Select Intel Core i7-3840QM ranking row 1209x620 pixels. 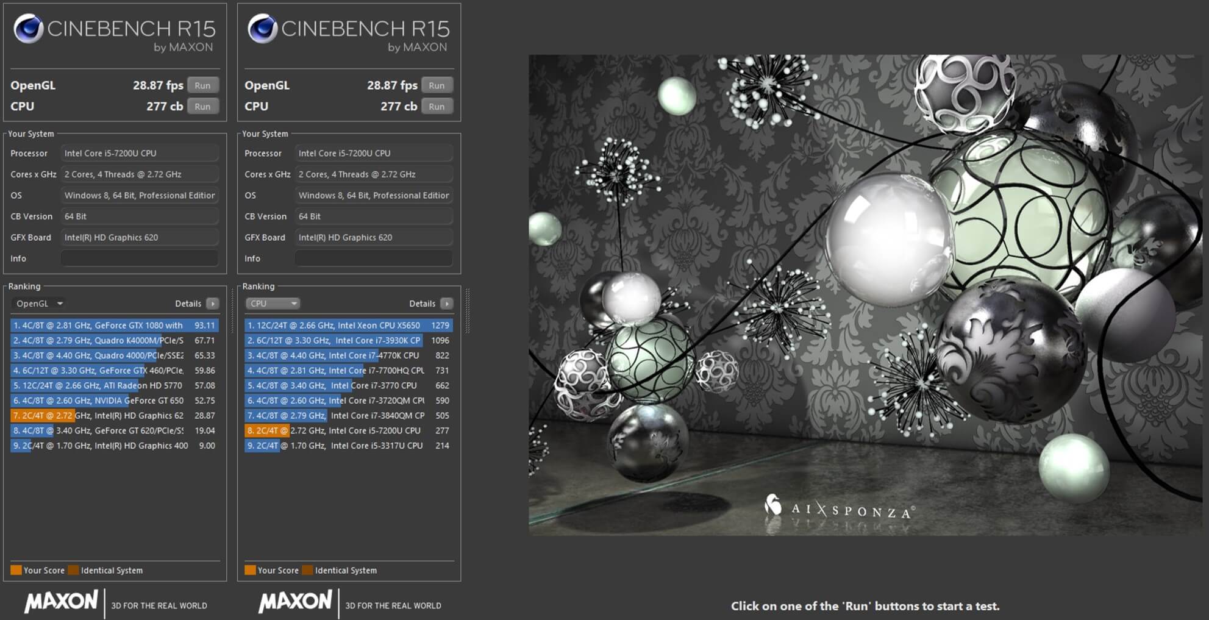pyautogui.click(x=348, y=416)
